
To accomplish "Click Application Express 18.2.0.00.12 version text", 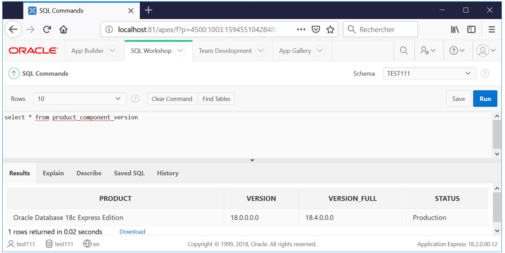I will [x=457, y=244].
